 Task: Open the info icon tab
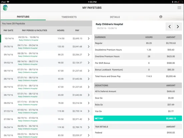[161, 17]
